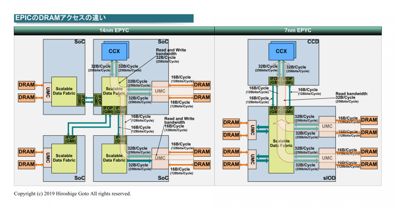Click the upper-left UMC block in sIOD
The width and height of the screenshot is (395, 209).
pos(252,130)
